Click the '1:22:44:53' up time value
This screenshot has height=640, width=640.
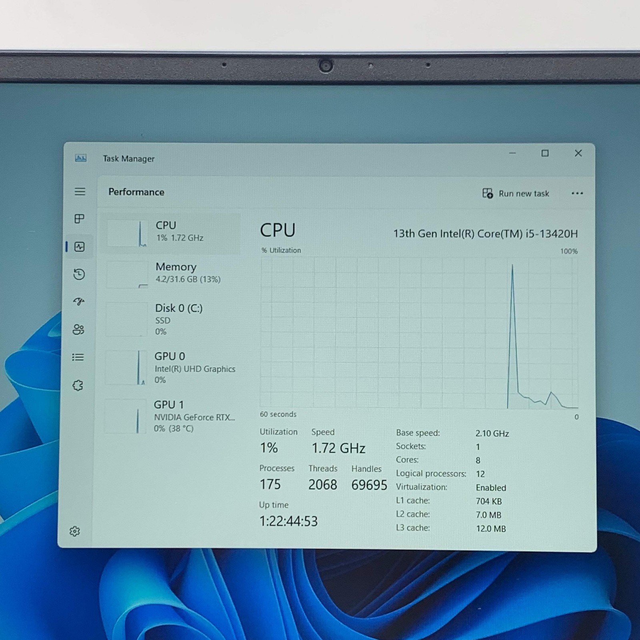coord(288,521)
